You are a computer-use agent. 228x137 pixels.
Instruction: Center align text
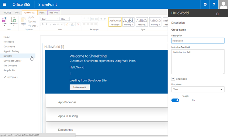pyautogui.click(x=88, y=24)
